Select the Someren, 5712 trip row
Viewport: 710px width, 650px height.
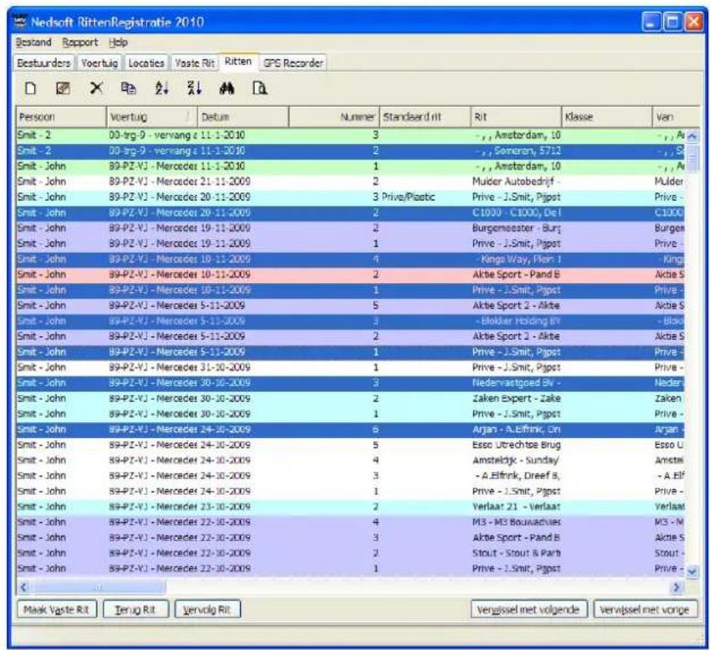[351, 151]
